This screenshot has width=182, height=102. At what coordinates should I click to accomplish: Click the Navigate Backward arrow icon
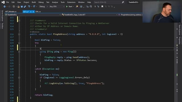5,7
